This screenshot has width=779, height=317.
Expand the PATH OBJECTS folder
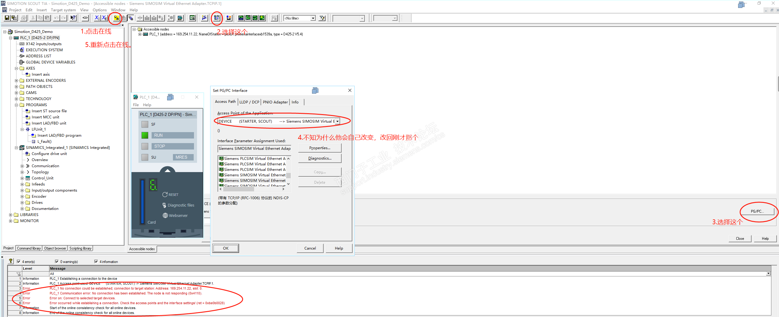click(16, 87)
